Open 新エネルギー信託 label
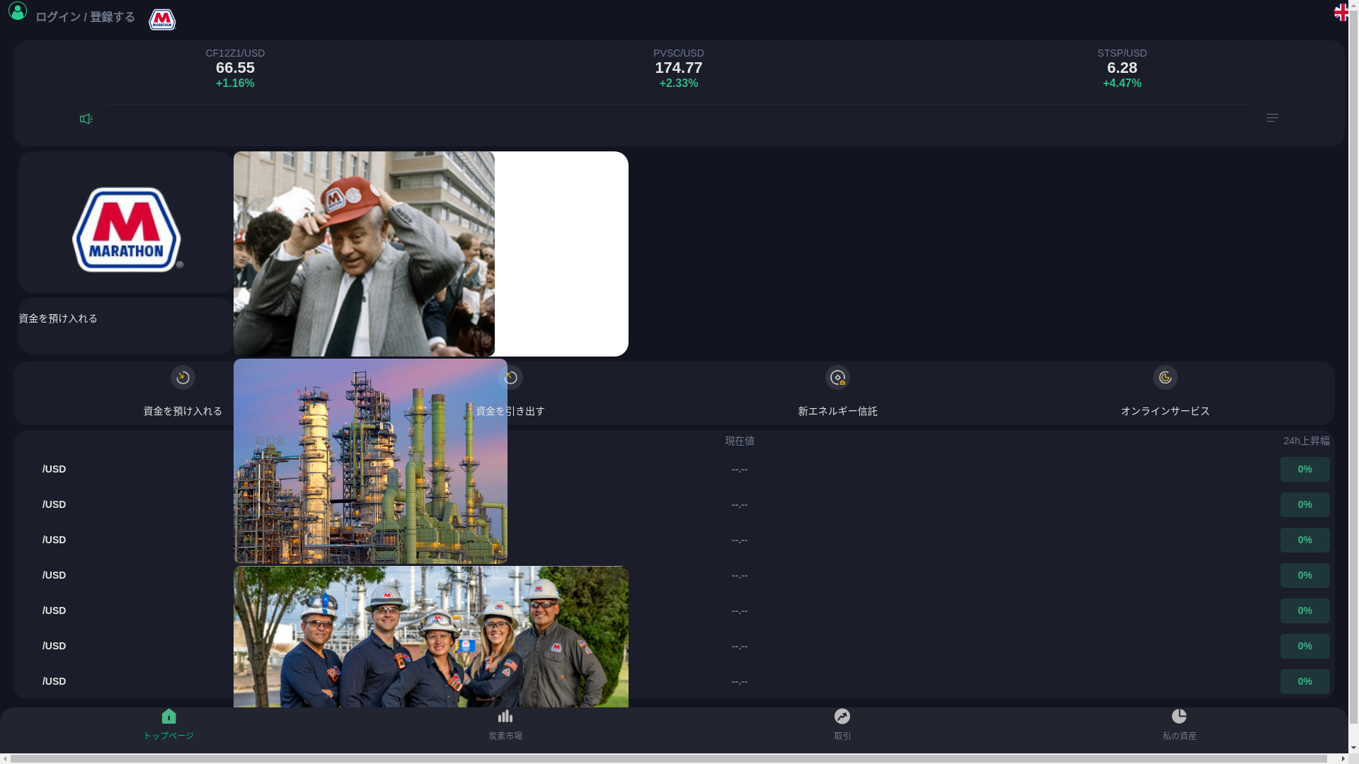The height and width of the screenshot is (764, 1359). point(837,411)
